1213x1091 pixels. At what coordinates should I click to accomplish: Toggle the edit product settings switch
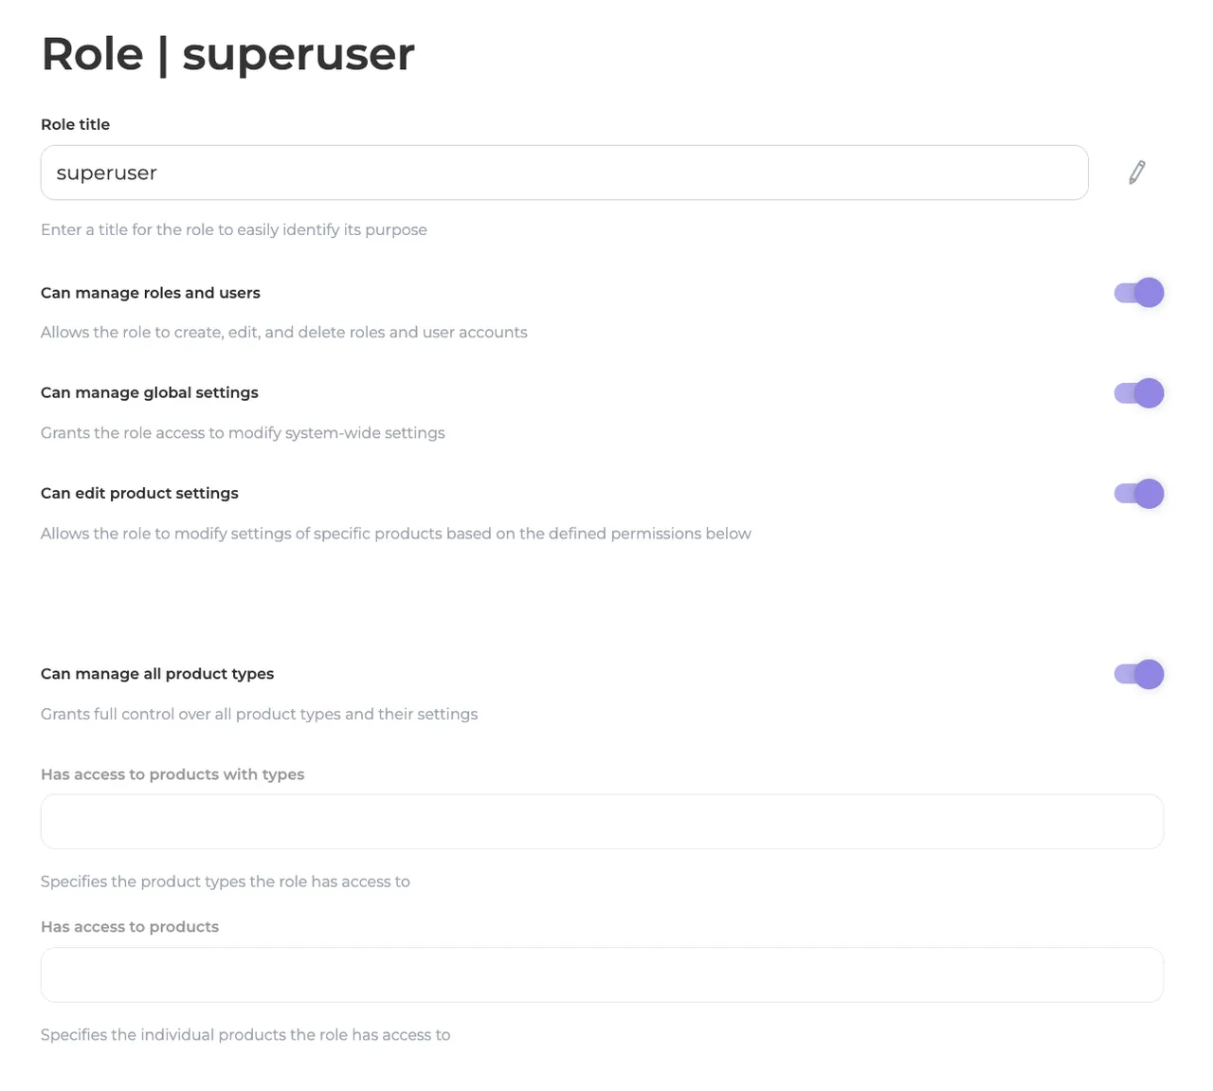coord(1139,494)
